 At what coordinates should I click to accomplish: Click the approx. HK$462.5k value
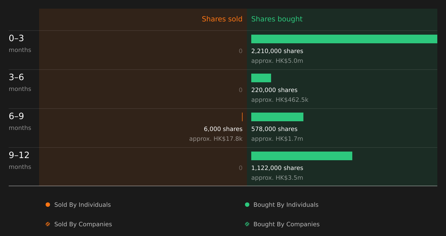[x=280, y=100]
